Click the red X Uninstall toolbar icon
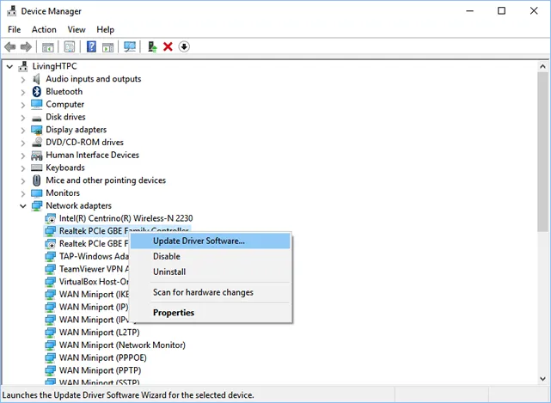 168,46
